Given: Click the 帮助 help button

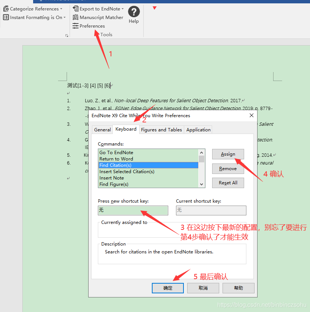Looking at the screenshot, I should [238, 288].
